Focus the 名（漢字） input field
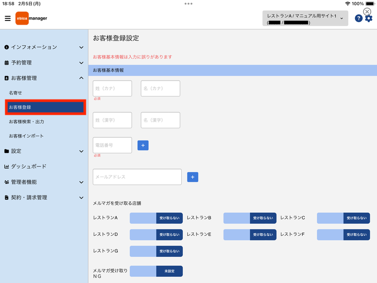Image resolution: width=377 pixels, height=283 pixels. (160, 120)
